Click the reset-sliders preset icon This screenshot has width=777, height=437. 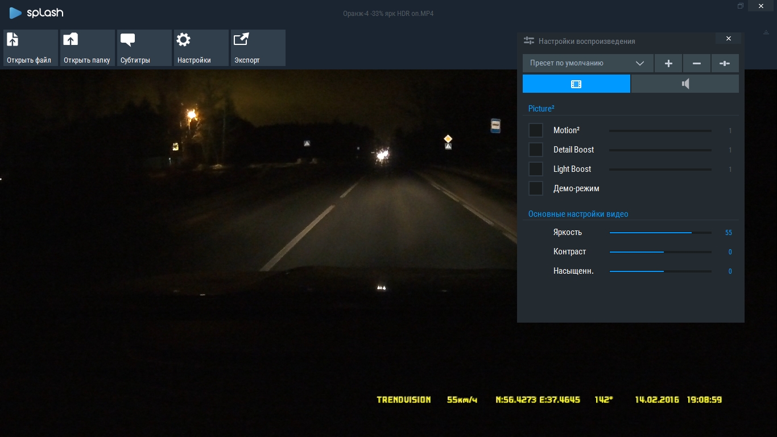click(725, 63)
